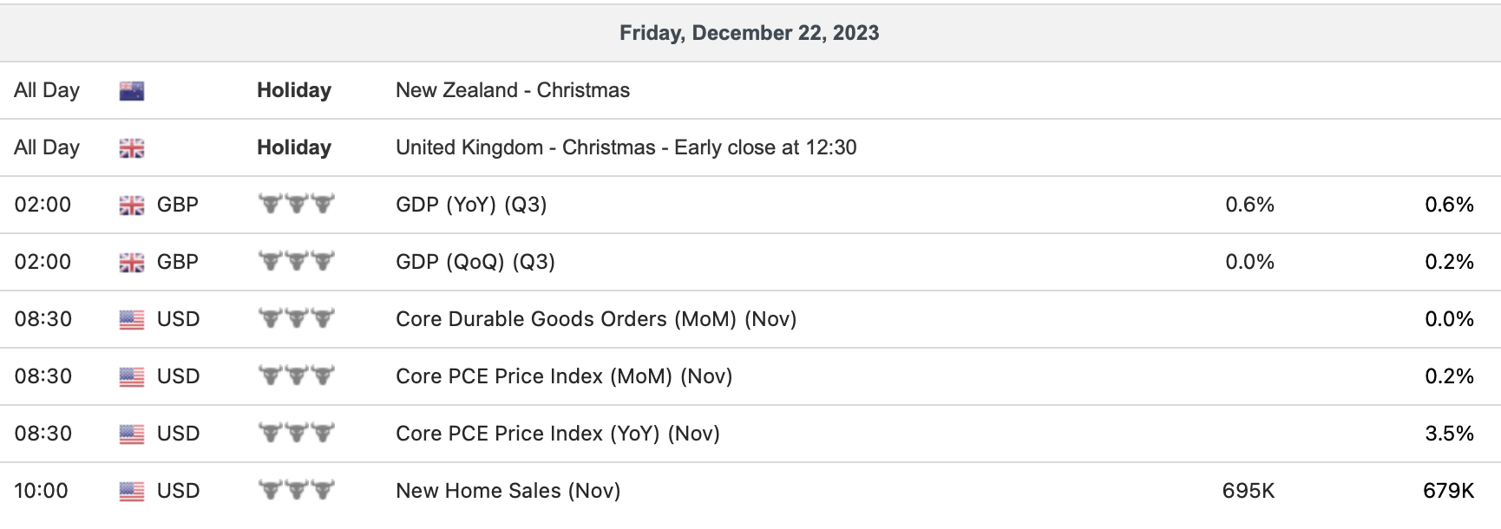Click the UK flag beside GDP (YoY)
Screen dimensions: 1501x529
point(132,206)
